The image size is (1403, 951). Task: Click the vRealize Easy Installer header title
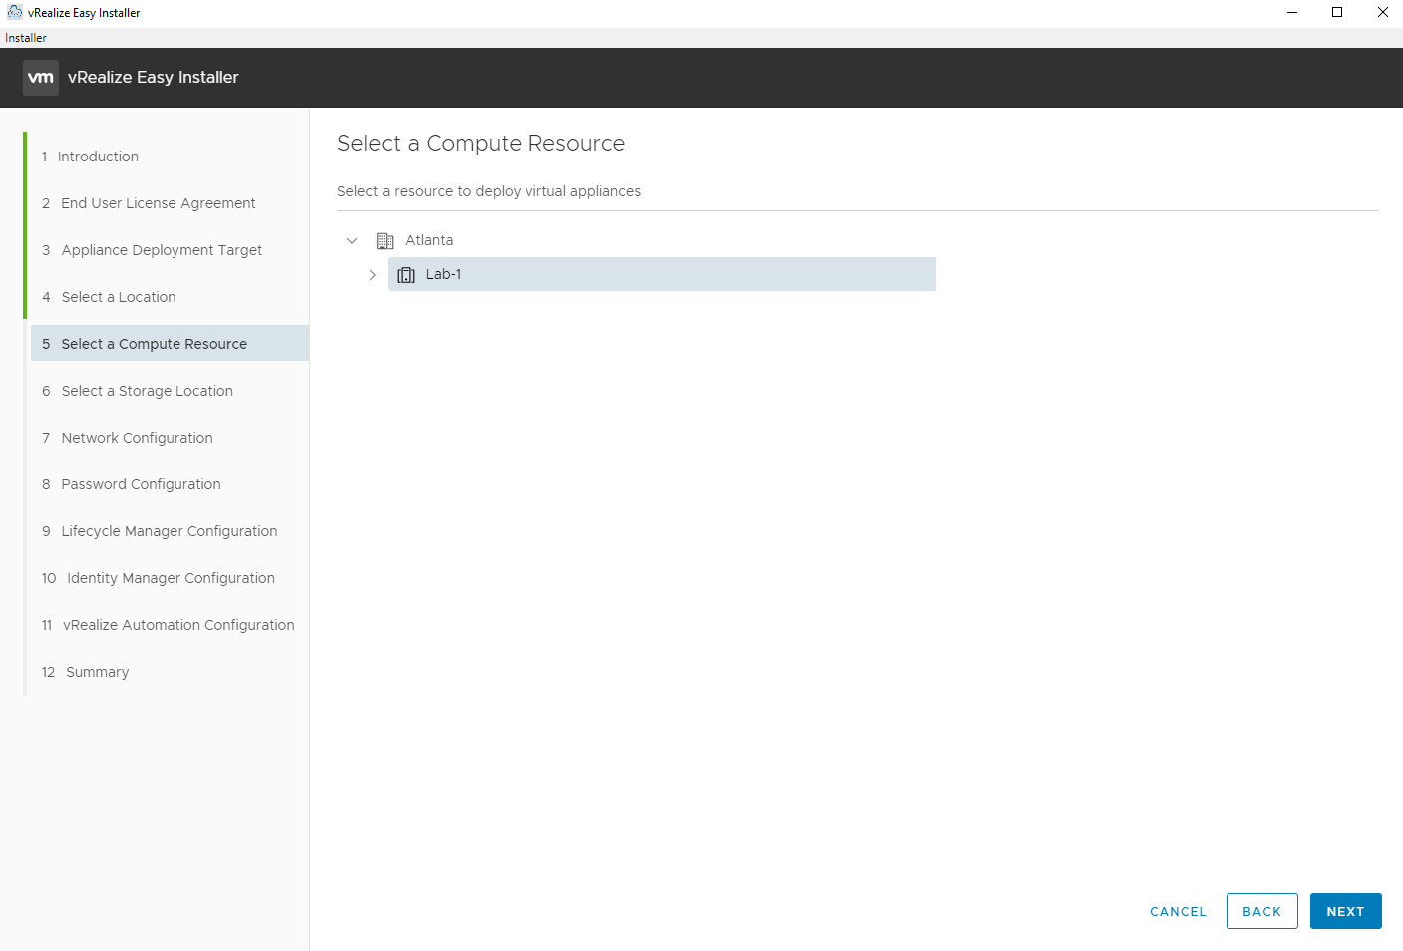(154, 77)
